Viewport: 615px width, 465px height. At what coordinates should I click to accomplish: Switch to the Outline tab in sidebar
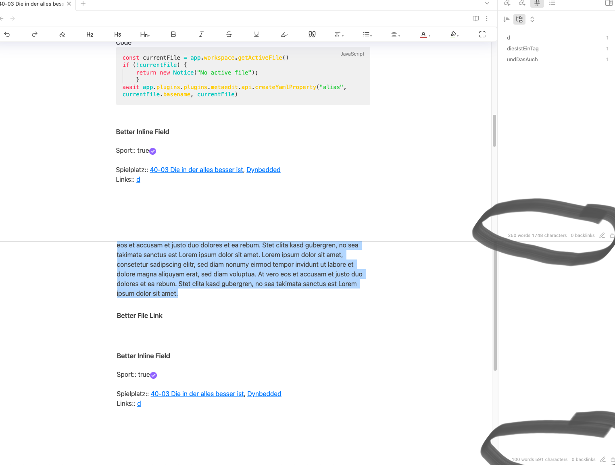[552, 3]
